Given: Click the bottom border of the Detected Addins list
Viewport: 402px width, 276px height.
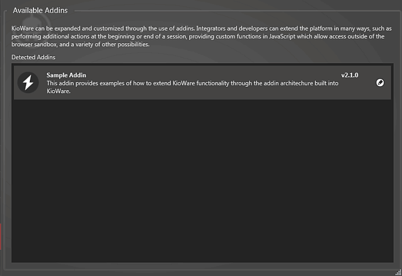Looking at the screenshot, I should pyautogui.click(x=202, y=262).
